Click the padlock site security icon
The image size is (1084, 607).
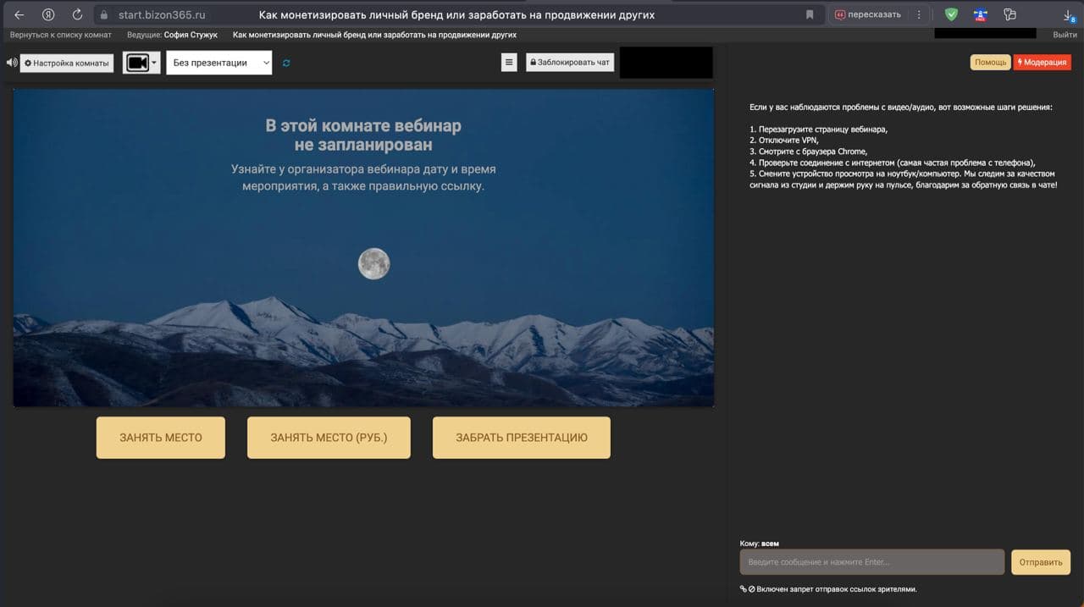point(104,14)
